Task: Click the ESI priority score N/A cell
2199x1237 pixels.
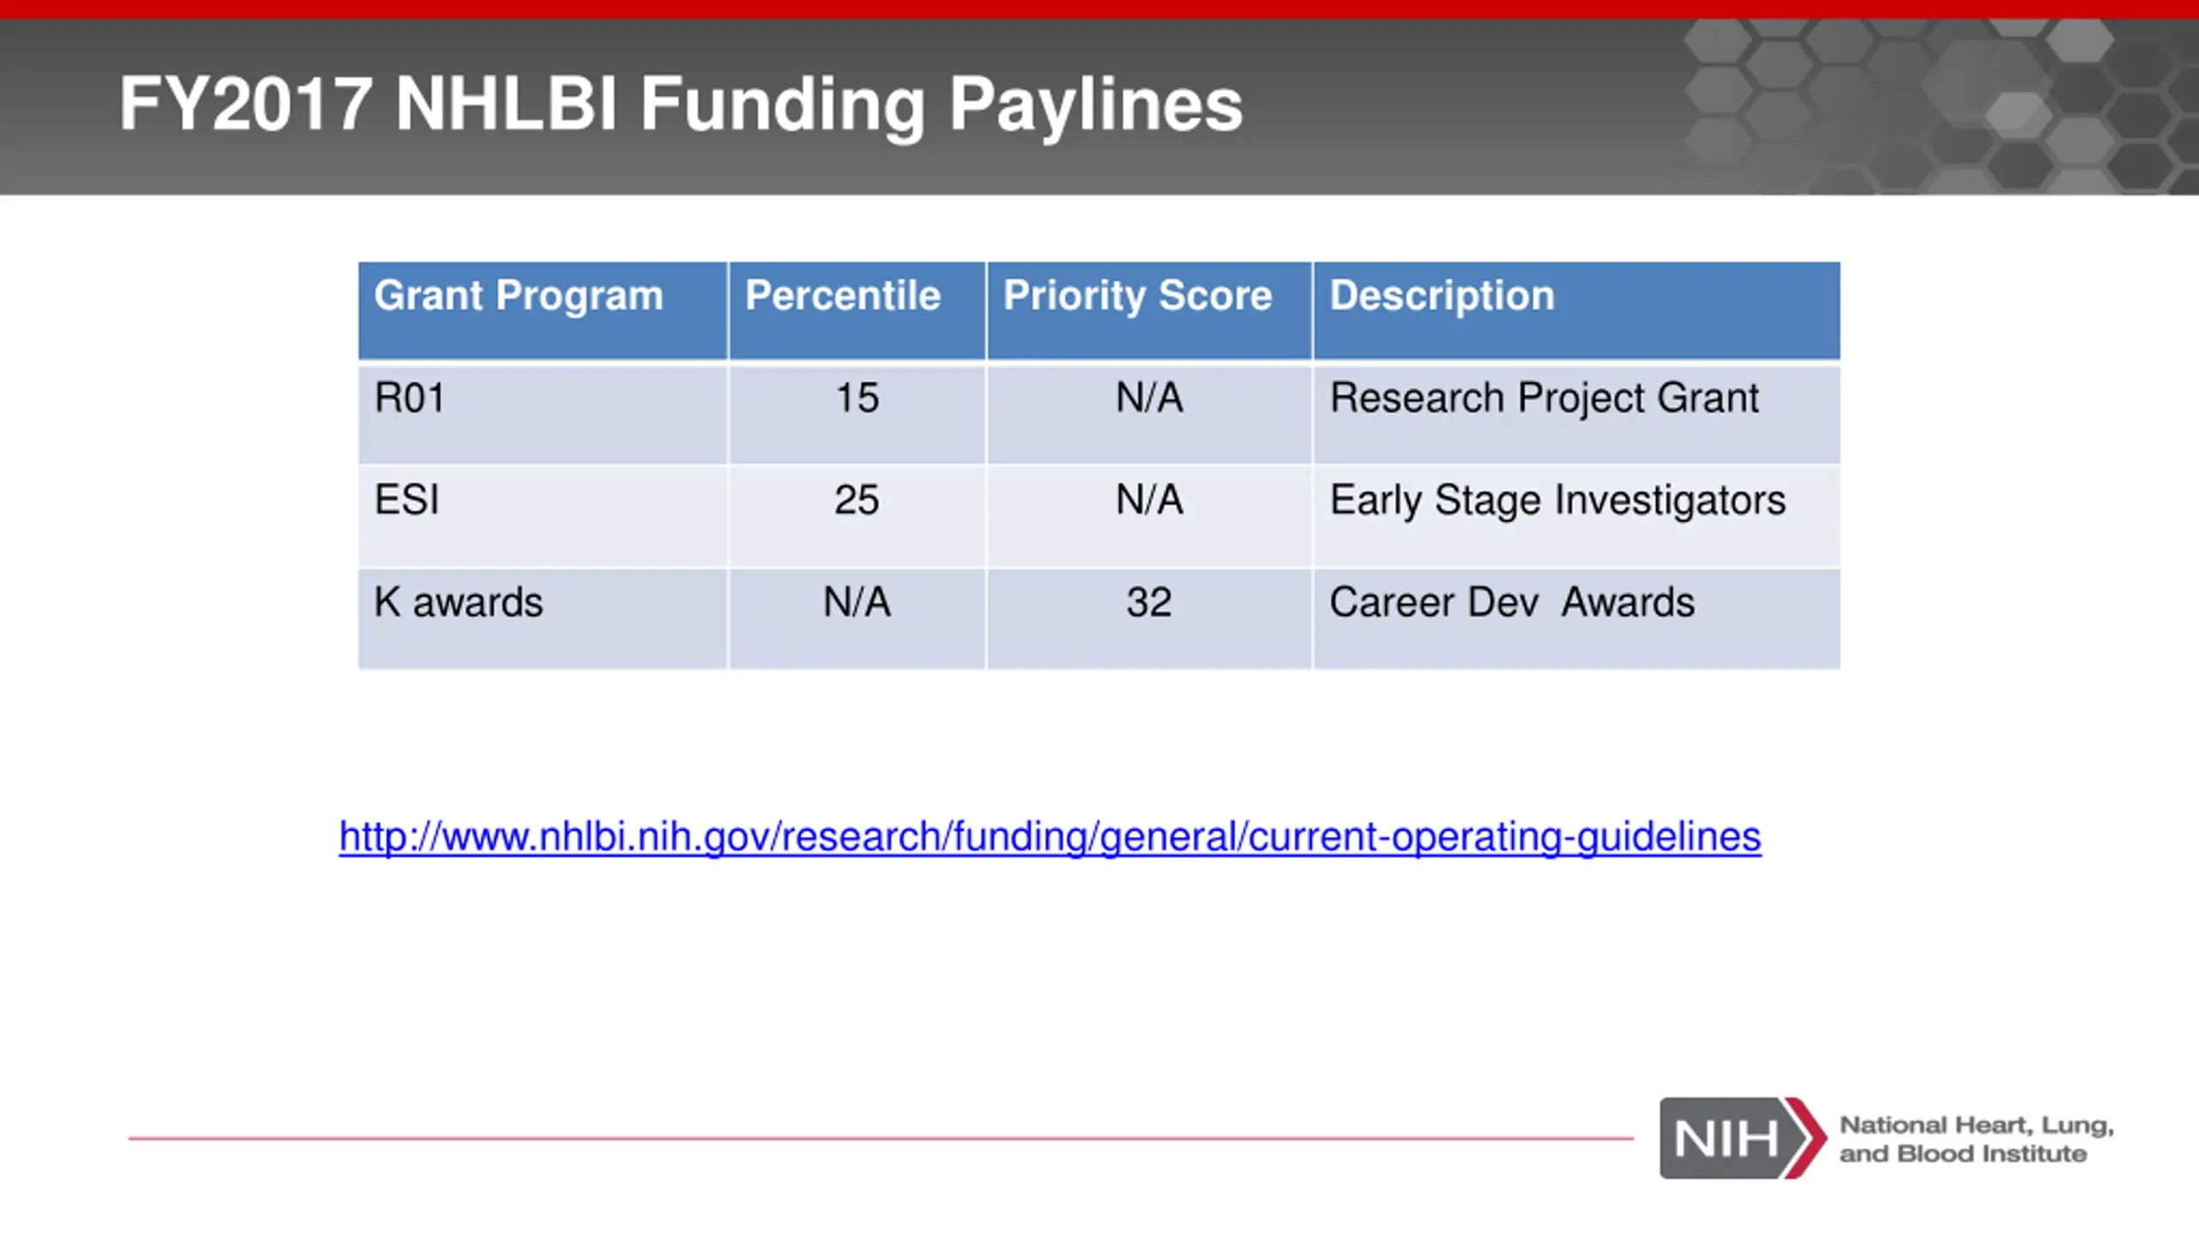Action: pyautogui.click(x=1149, y=517)
